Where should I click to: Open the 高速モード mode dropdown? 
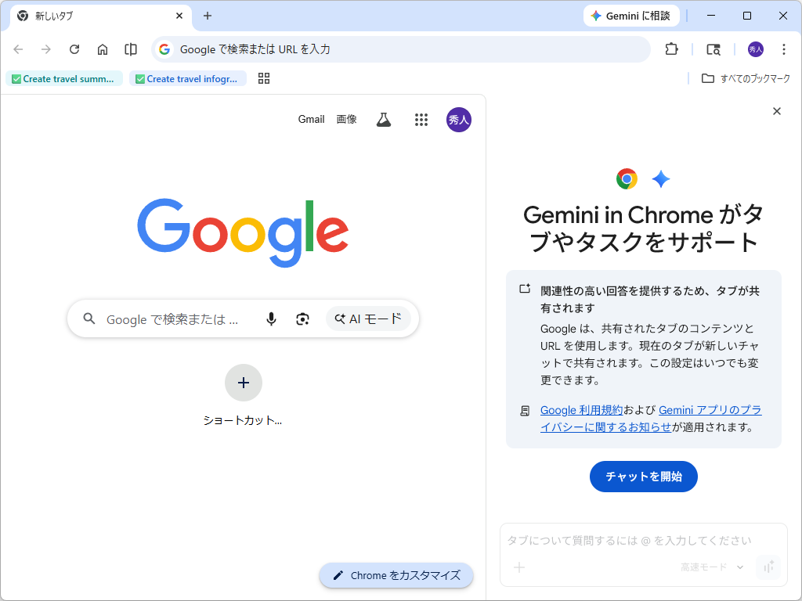712,567
